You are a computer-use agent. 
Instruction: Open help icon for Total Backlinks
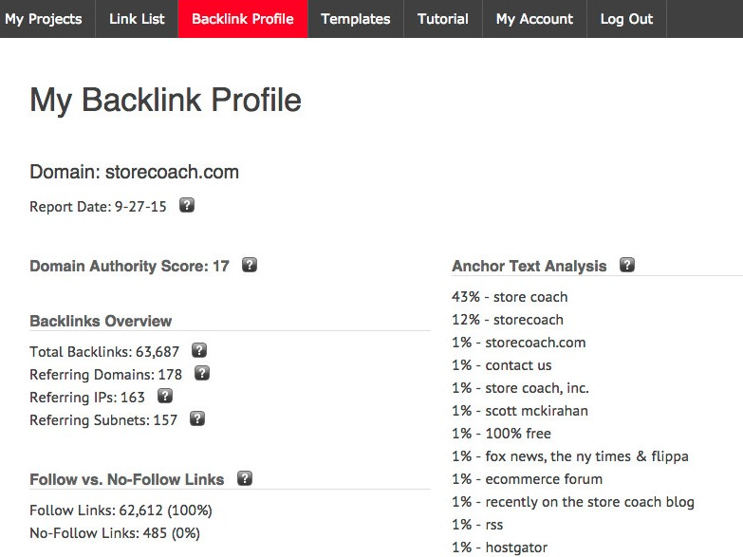tap(199, 350)
